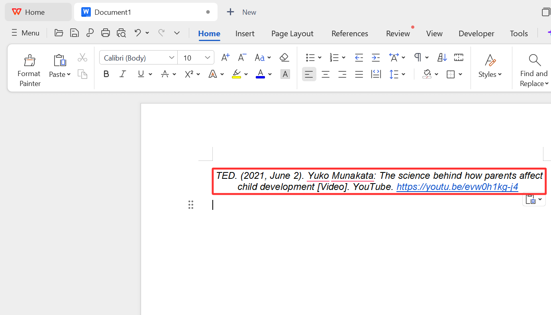
Task: Follow the youtu.be hyperlink in the citation
Action: [x=457, y=186]
